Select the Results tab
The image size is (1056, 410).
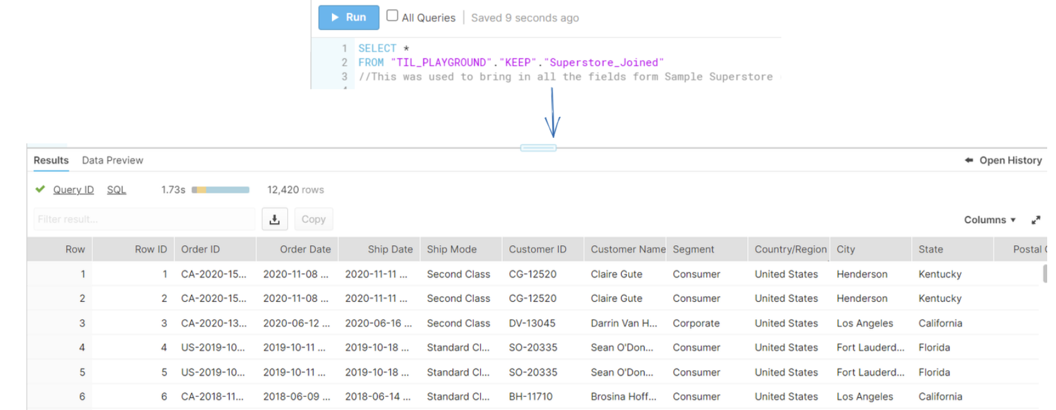coord(51,160)
